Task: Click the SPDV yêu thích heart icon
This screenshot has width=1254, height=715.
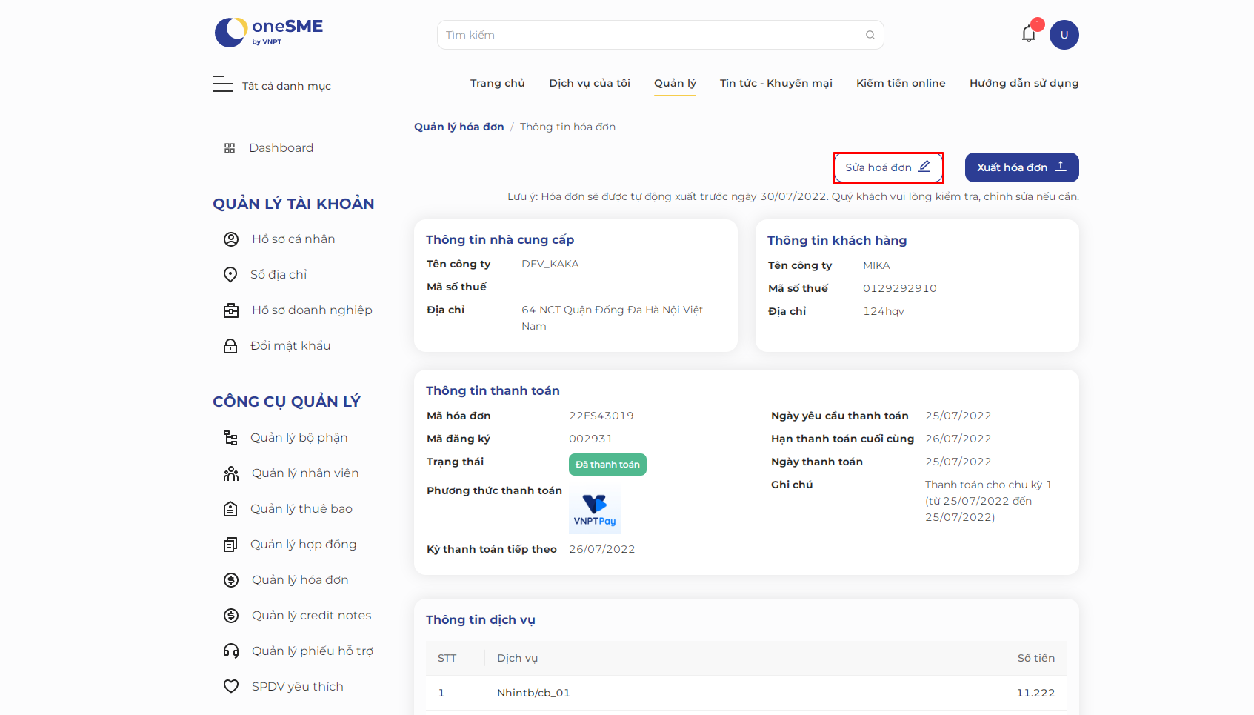Action: [x=231, y=687]
